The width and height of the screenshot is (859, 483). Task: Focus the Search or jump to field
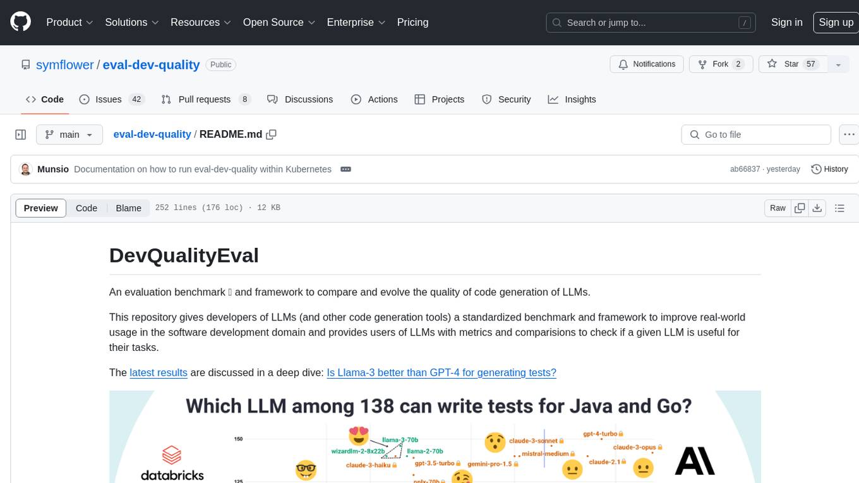[x=651, y=23]
